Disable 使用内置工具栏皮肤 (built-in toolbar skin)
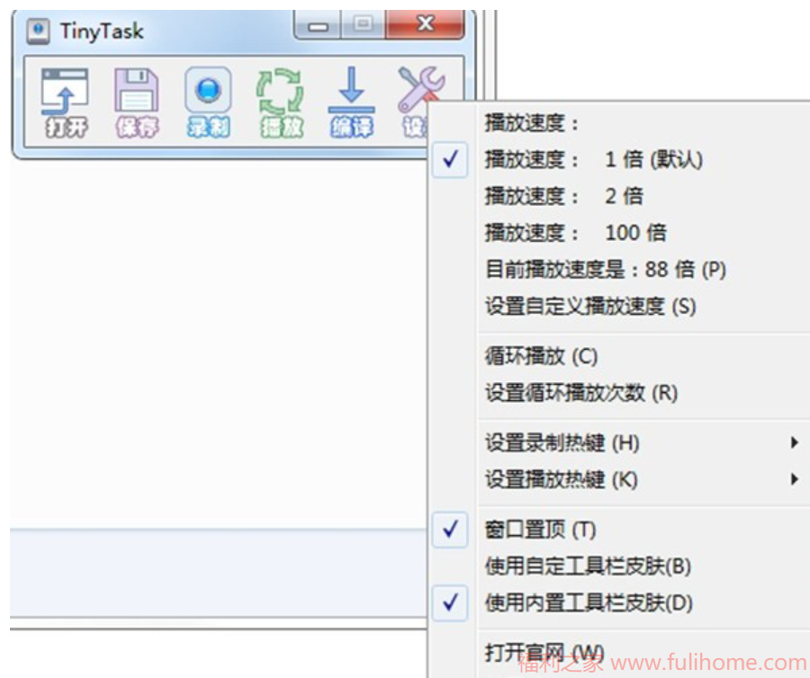This screenshot has width=810, height=678. pyautogui.click(x=558, y=599)
